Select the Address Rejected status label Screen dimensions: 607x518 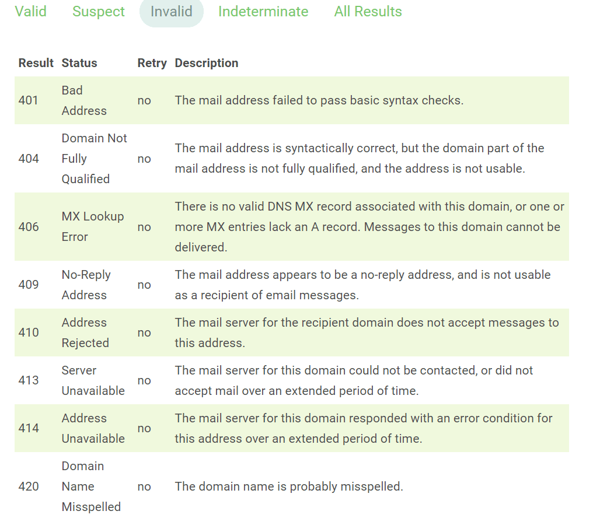tap(85, 332)
